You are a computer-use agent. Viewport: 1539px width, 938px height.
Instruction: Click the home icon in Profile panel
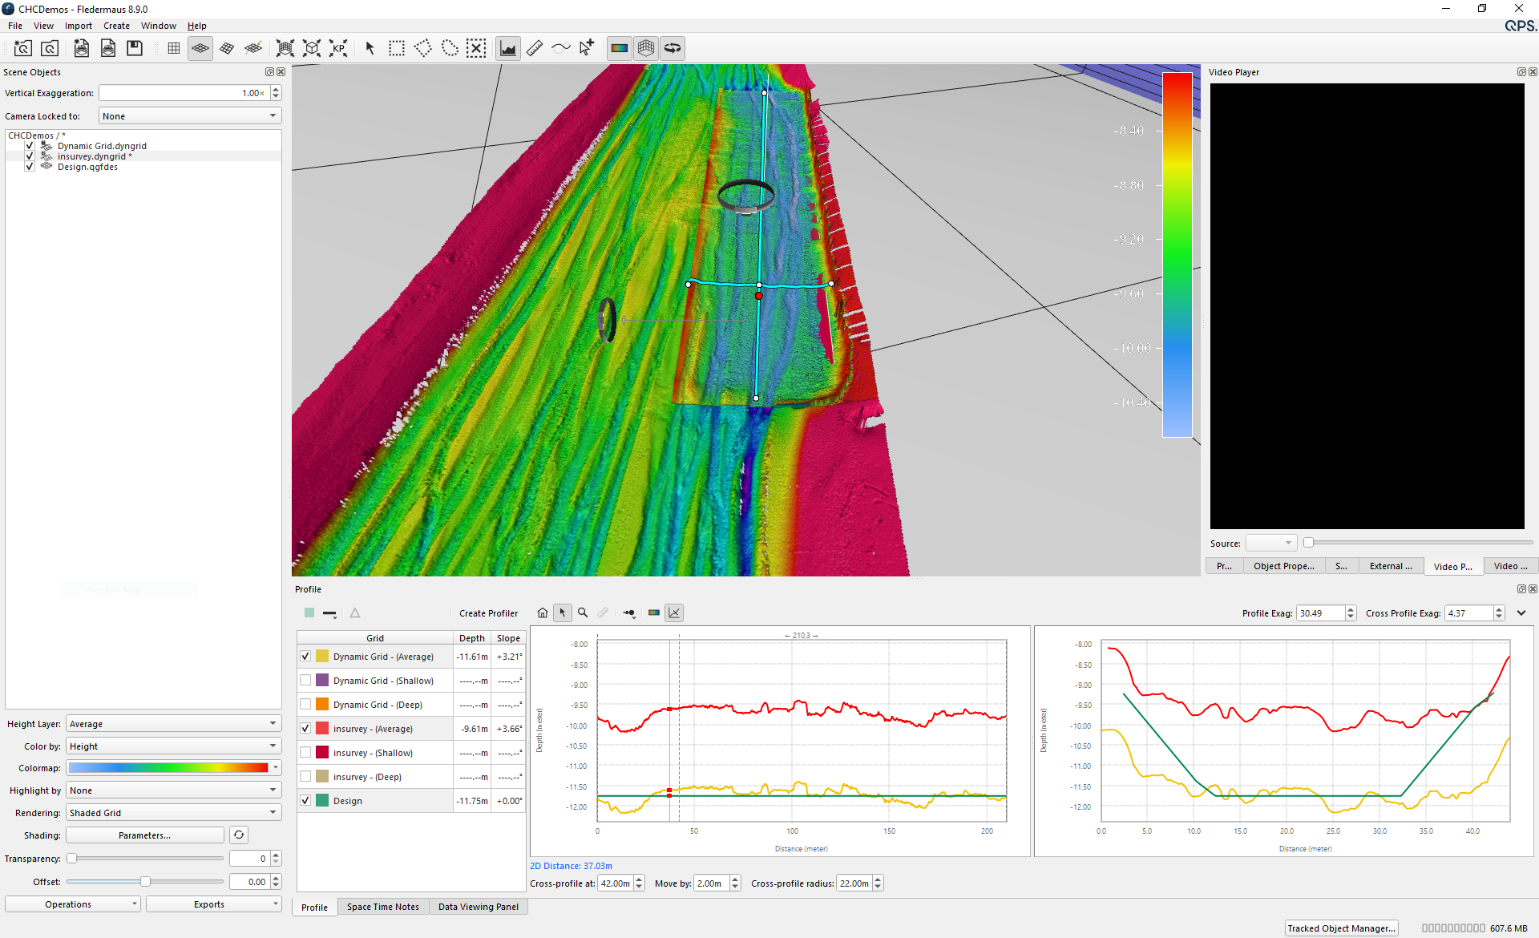tap(543, 613)
